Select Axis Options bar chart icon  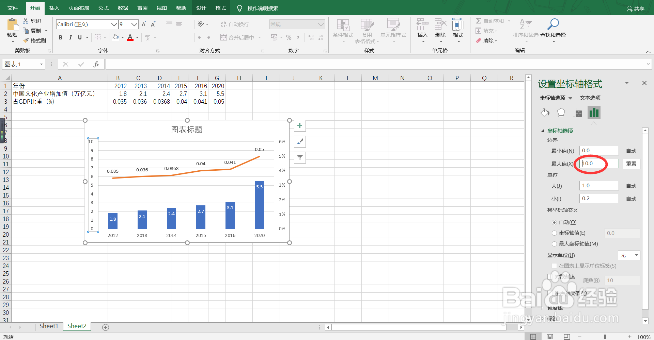(594, 113)
